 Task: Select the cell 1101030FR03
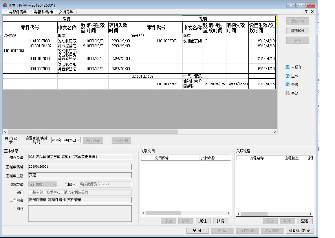coord(169,41)
